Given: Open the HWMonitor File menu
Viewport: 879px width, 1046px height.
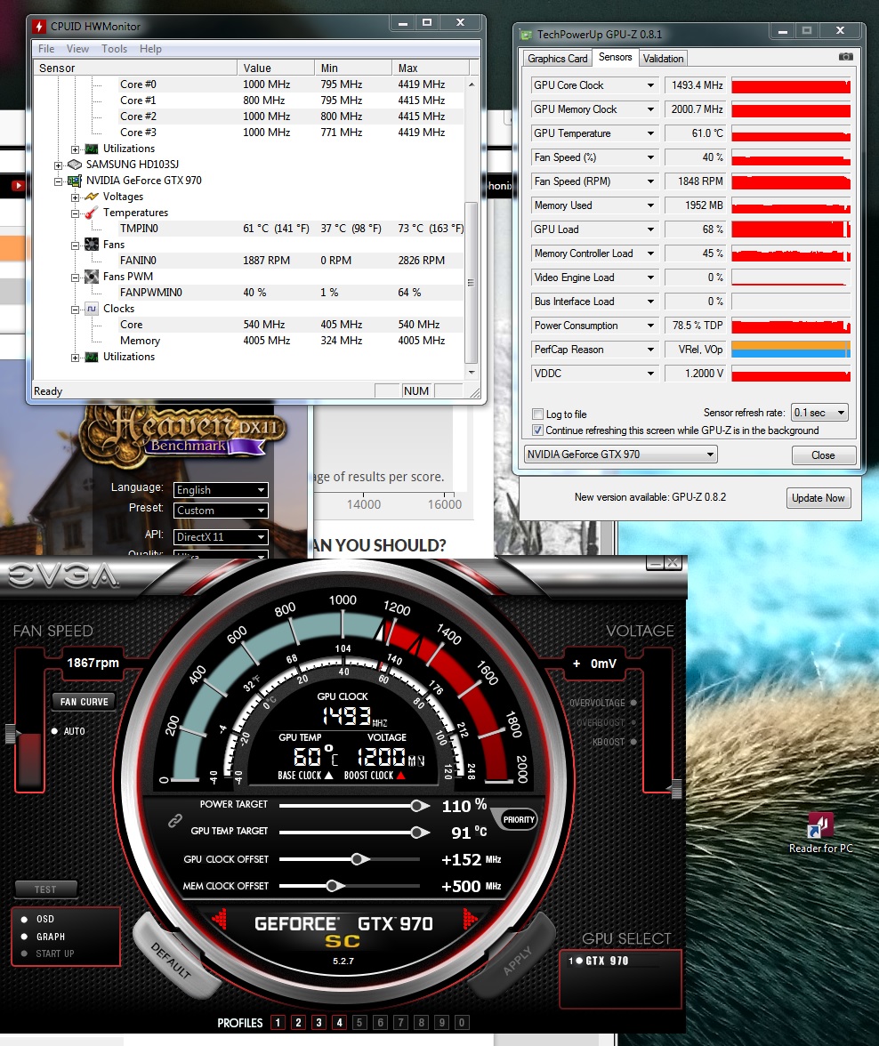Looking at the screenshot, I should (46, 49).
